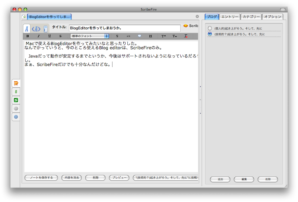Open the page preview view icon
This screenshot has height=202, width=298.
pos(45,29)
